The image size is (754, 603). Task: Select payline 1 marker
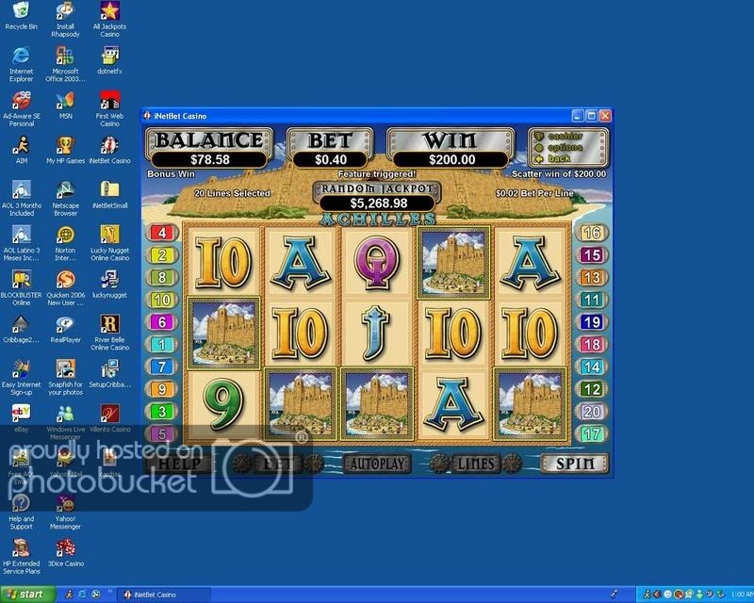(162, 344)
